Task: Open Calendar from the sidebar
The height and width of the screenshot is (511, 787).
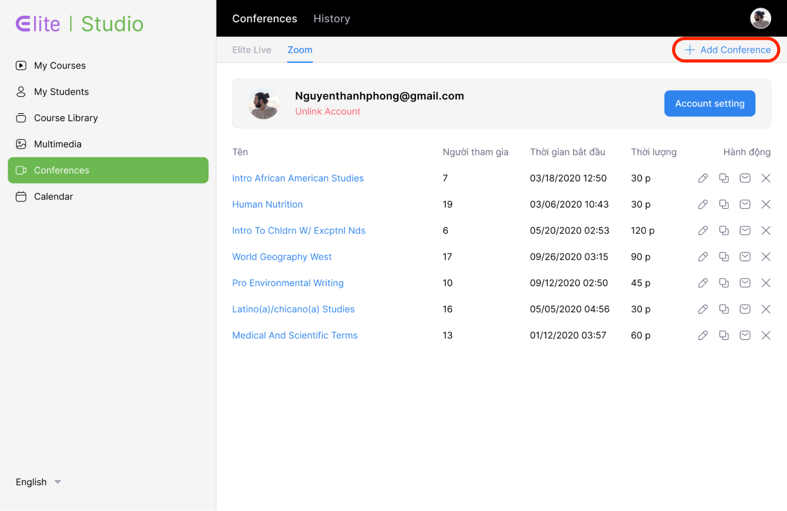Action: 53,197
